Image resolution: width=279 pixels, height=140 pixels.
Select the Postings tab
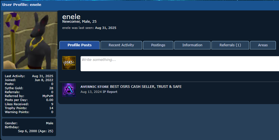coord(158,45)
